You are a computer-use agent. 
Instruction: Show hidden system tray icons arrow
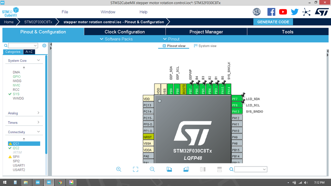point(288,183)
